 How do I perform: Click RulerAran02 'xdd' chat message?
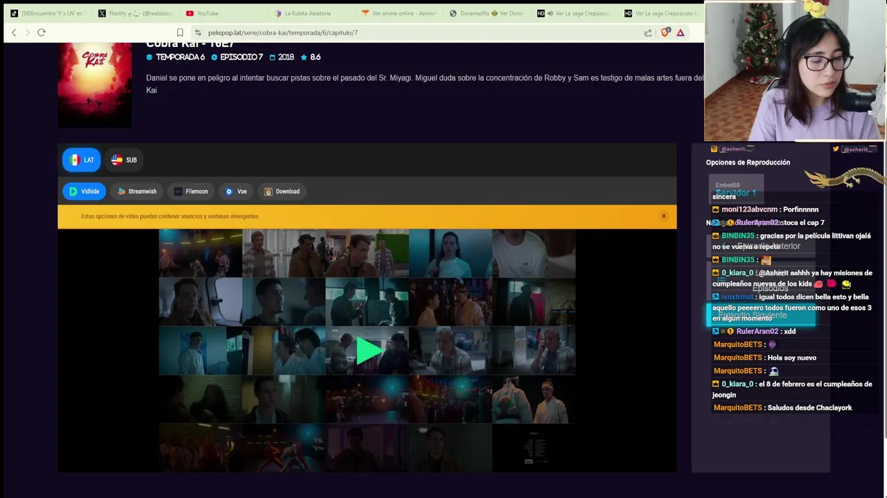coord(755,331)
